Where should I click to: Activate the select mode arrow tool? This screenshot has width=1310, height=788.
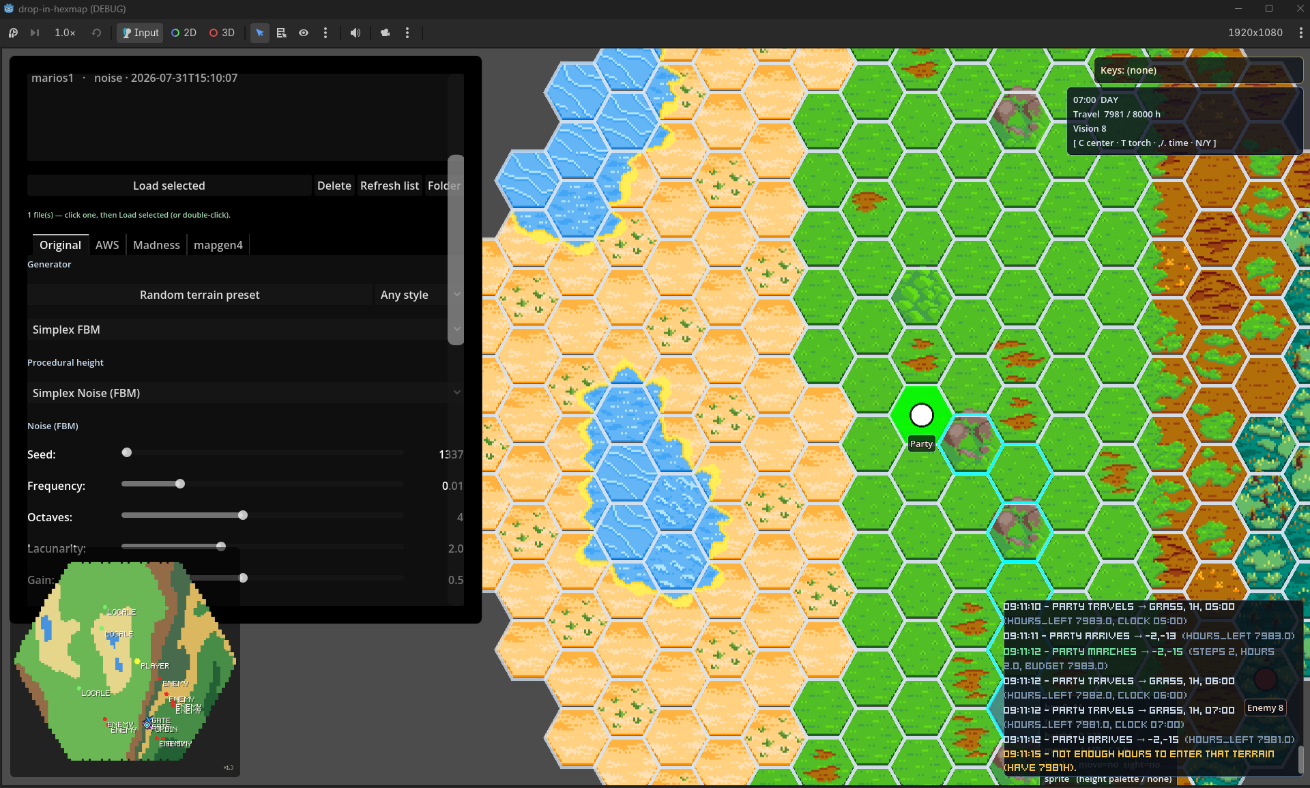coord(260,33)
